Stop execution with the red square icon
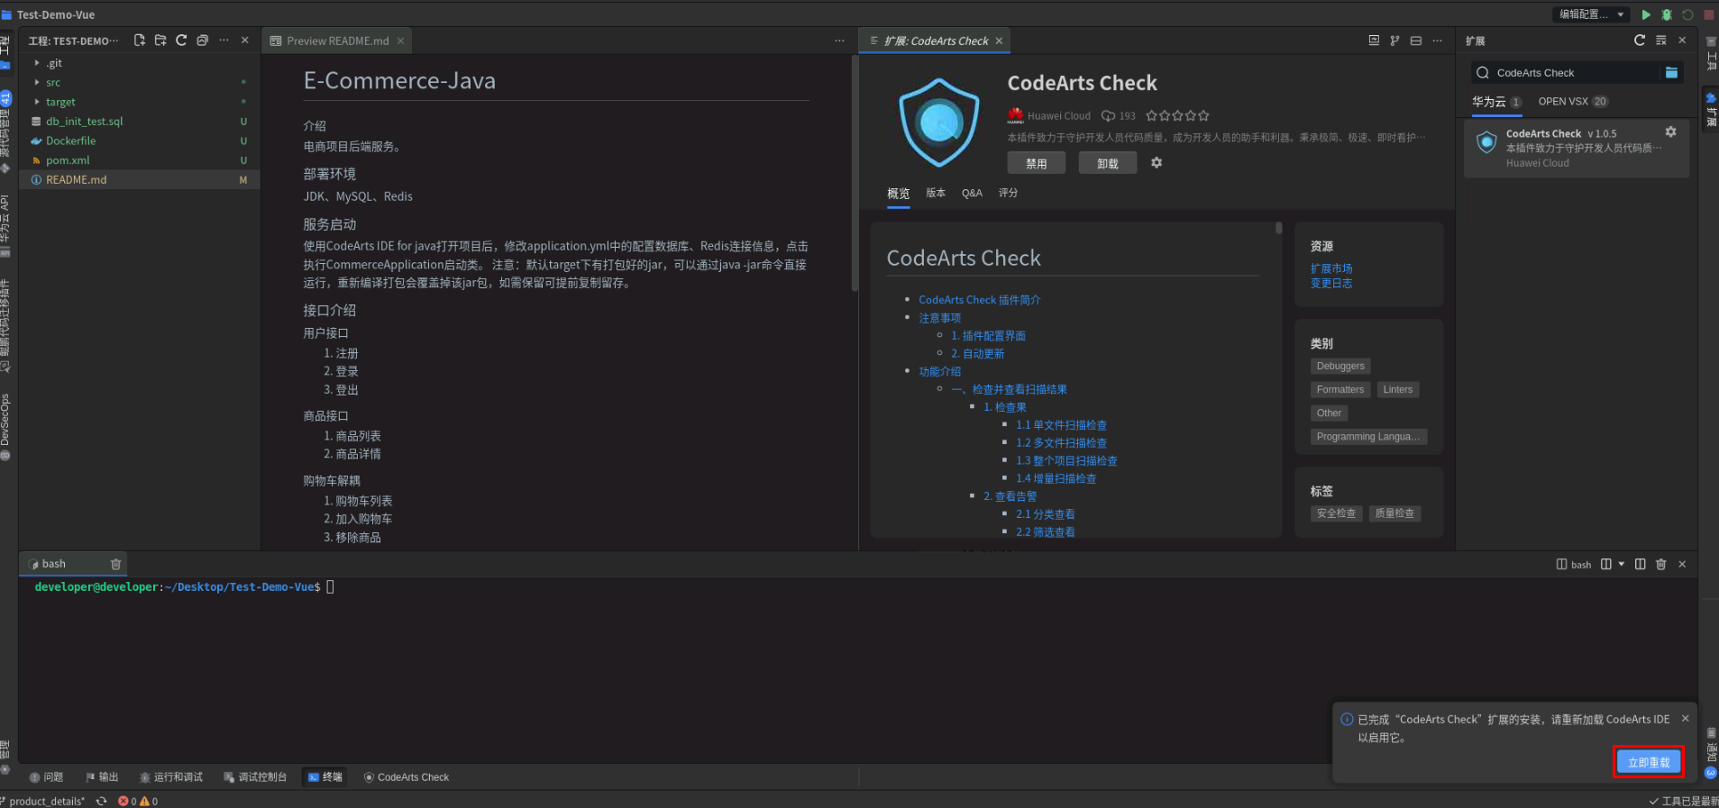This screenshot has width=1719, height=808. click(x=1708, y=14)
